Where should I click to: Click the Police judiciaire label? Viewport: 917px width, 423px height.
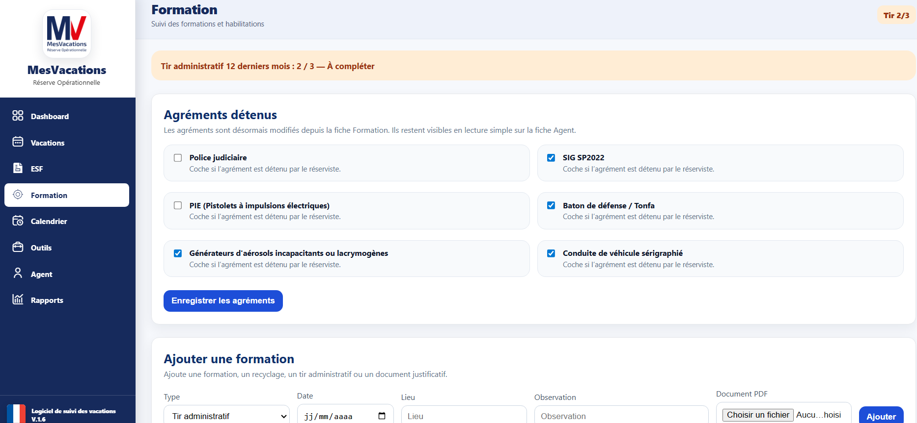(x=218, y=157)
